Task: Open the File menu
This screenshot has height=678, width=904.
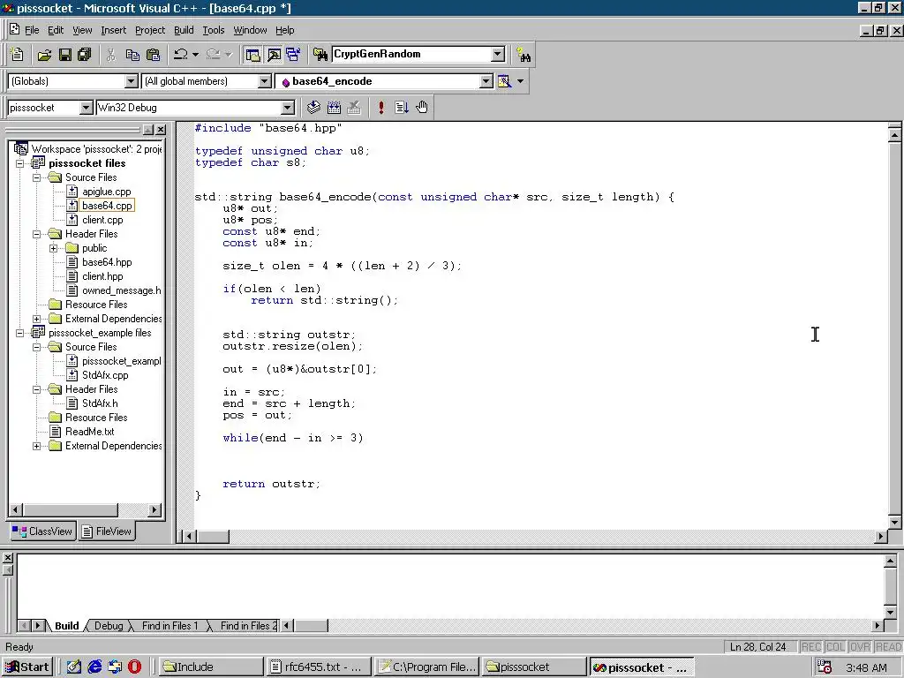Action: [32, 30]
